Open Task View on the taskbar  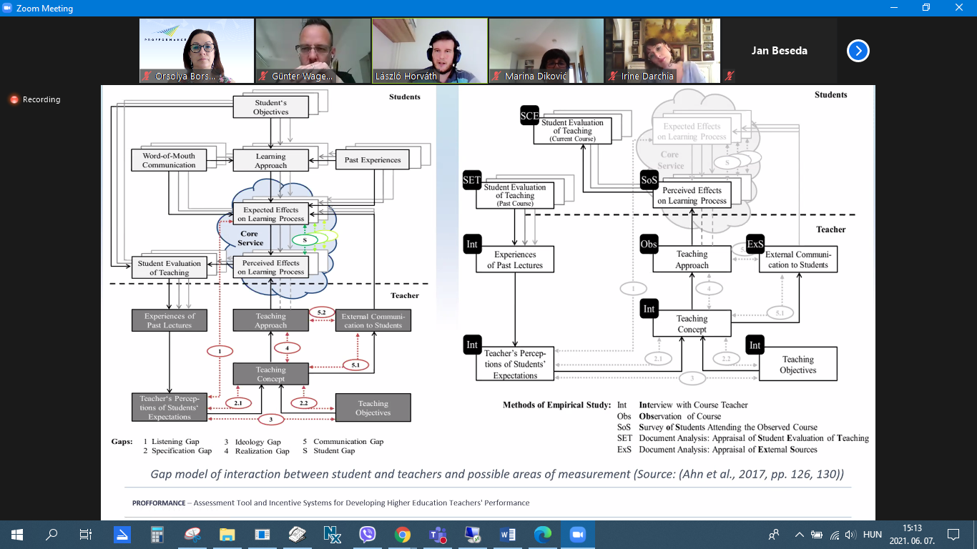click(86, 534)
